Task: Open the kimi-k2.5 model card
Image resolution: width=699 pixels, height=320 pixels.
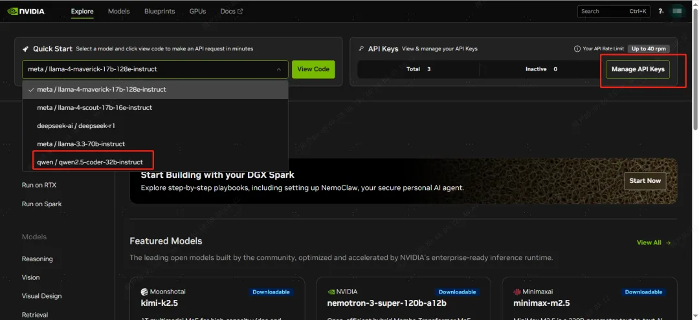Action: pos(217,298)
